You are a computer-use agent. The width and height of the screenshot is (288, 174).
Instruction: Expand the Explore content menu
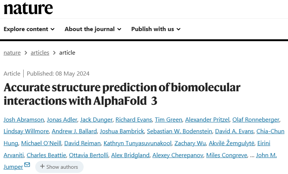click(29, 29)
